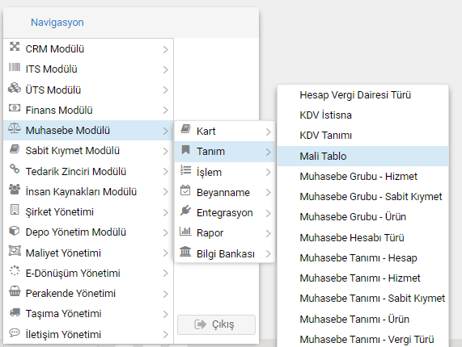The height and width of the screenshot is (347, 462).
Task: Expand the E-Dönüşüm Yönetimi chevron
Action: [166, 274]
